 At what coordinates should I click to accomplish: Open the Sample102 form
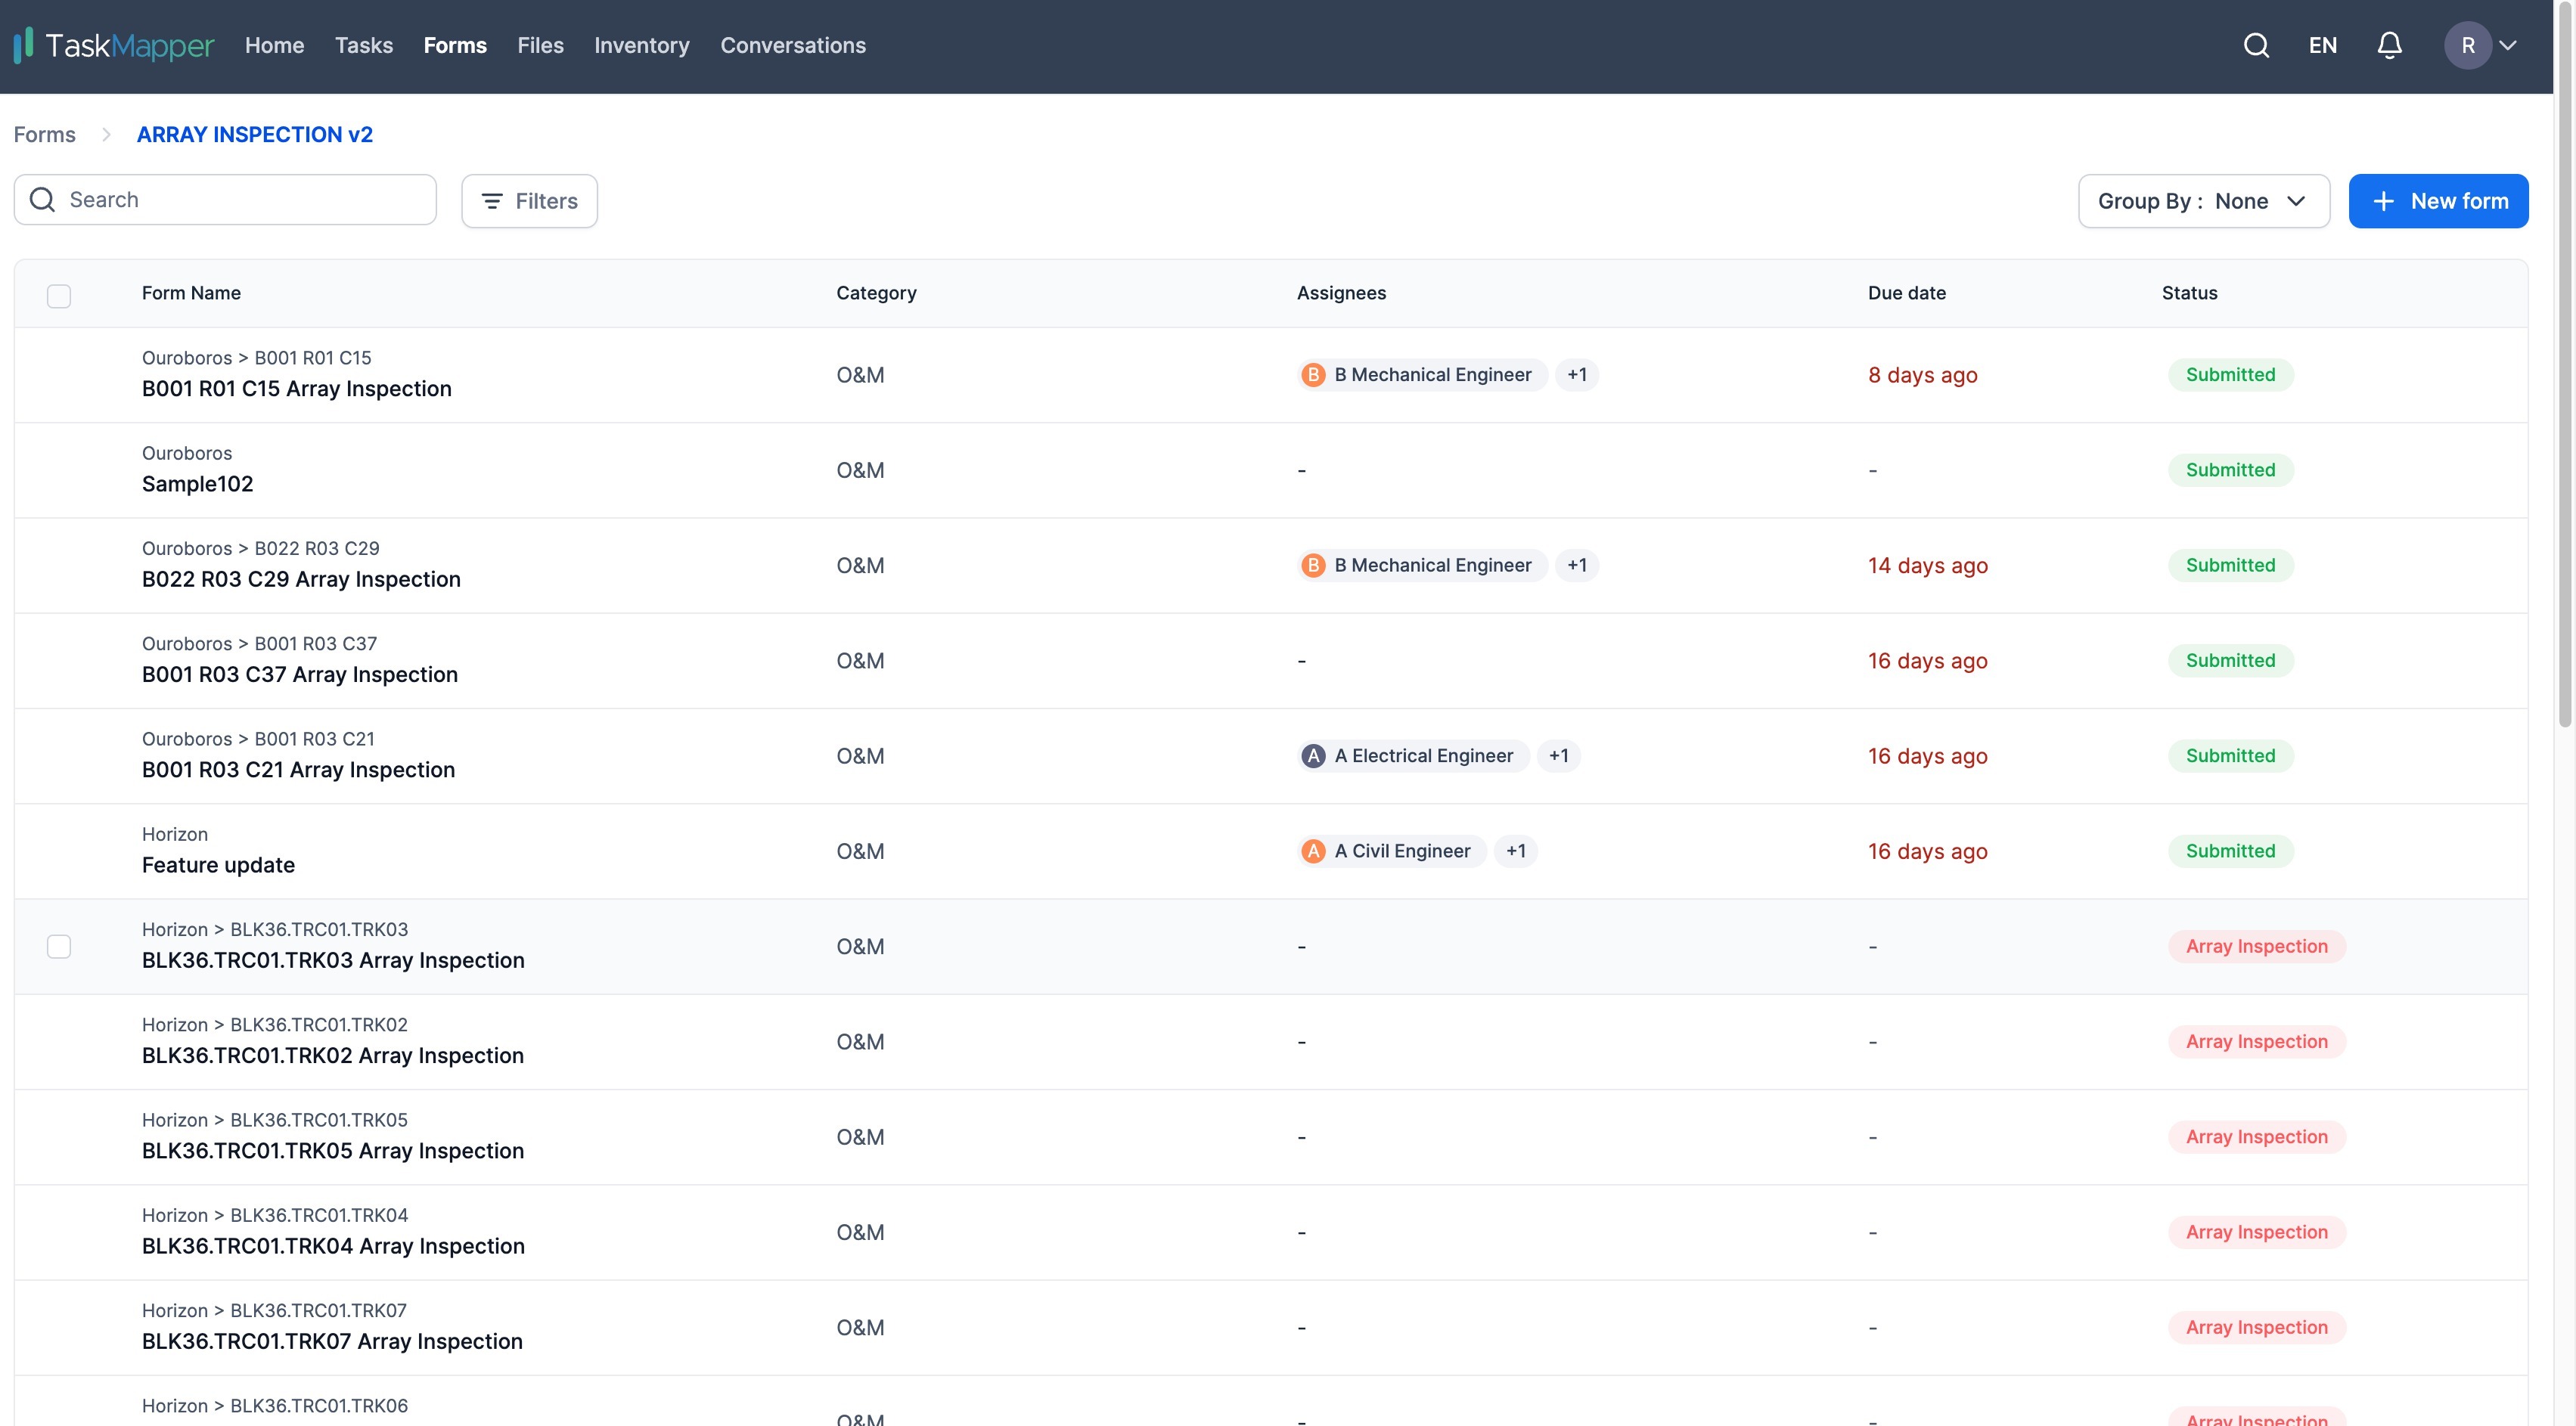tap(197, 484)
